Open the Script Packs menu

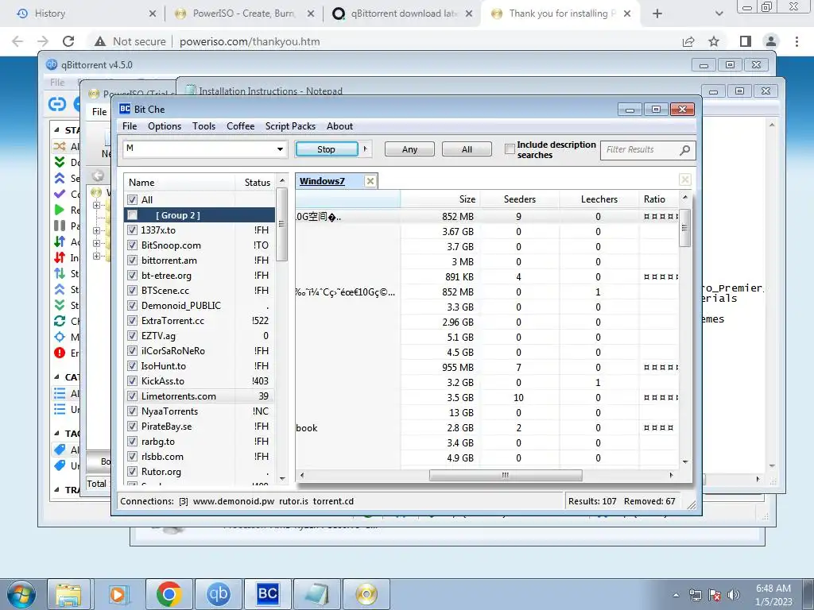pos(290,126)
